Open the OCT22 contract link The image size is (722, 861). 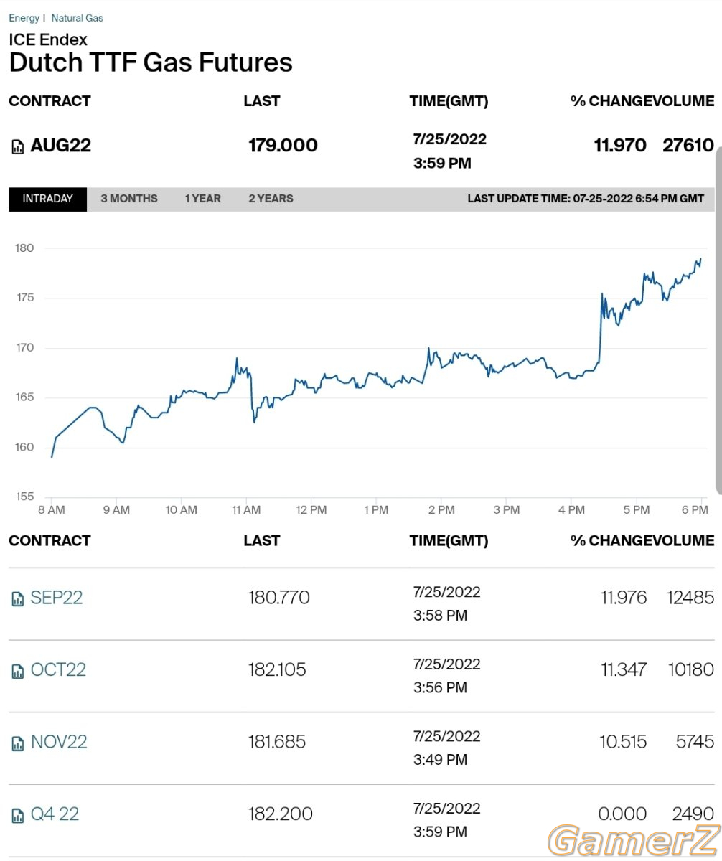pos(58,670)
